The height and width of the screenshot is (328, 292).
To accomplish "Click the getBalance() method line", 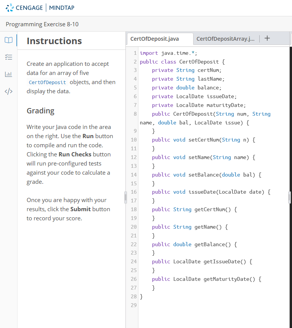I will (194, 245).
